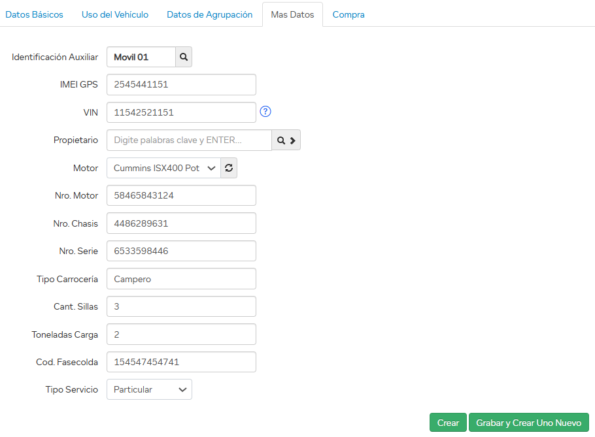
Task: Open the Uso del Vehículo tab
Action: pos(115,14)
